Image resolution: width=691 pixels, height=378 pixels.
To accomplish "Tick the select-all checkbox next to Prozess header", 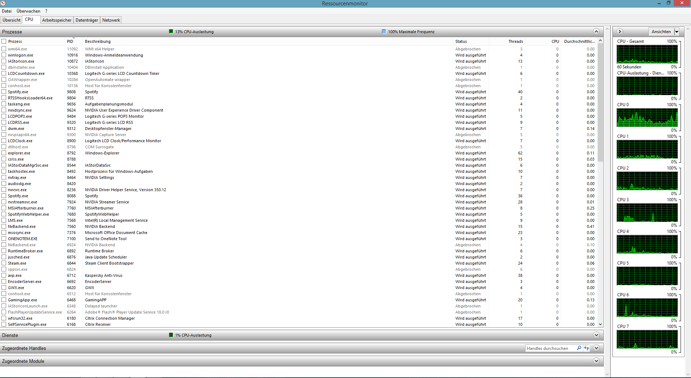I will (x=4, y=41).
